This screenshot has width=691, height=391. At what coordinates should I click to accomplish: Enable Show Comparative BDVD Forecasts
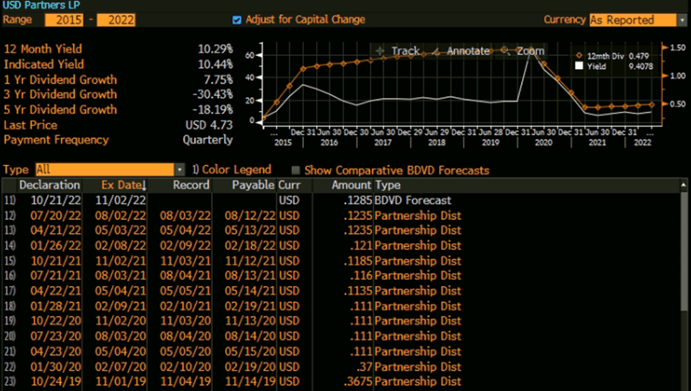coord(296,171)
